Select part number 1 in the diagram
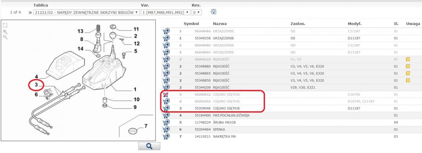This screenshot has width=422, height=153. click(x=135, y=89)
